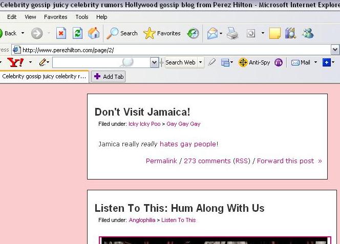Print the page with the printer icon
Viewport: 340px width, 244px height.
click(232, 33)
